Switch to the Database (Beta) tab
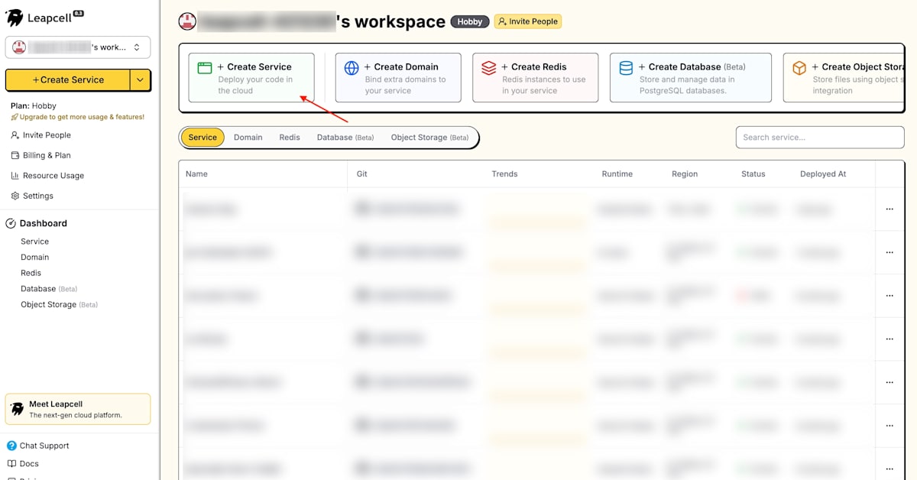The image size is (917, 480). click(x=345, y=138)
